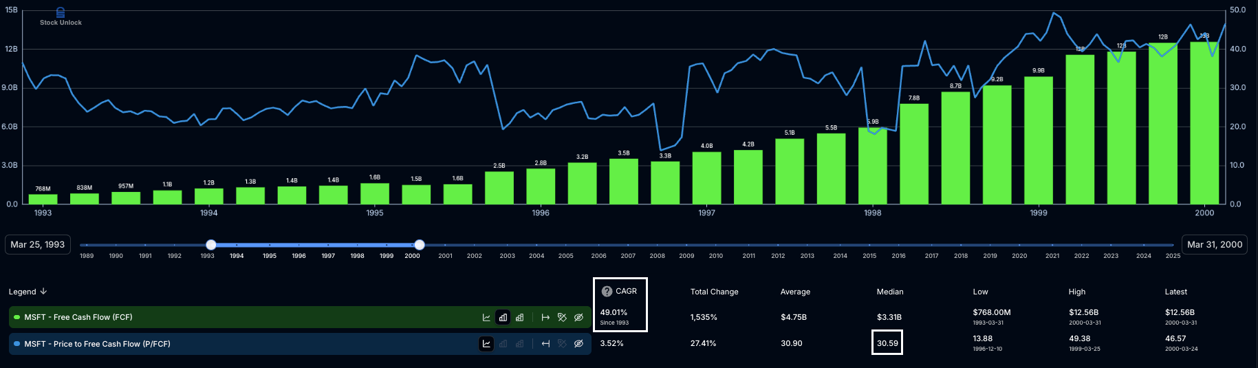1258x368 pixels.
Task: Click the Low column header
Action: 980,292
